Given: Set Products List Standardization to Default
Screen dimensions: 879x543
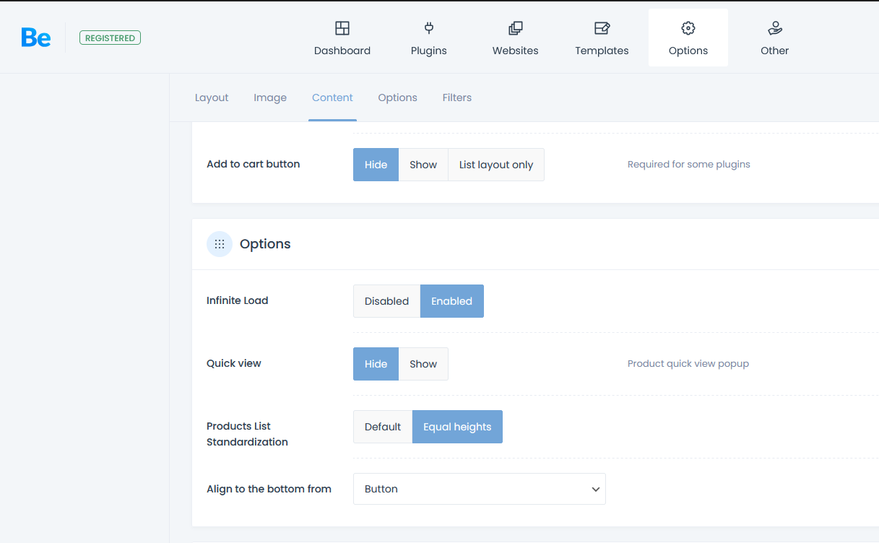Looking at the screenshot, I should [x=382, y=427].
